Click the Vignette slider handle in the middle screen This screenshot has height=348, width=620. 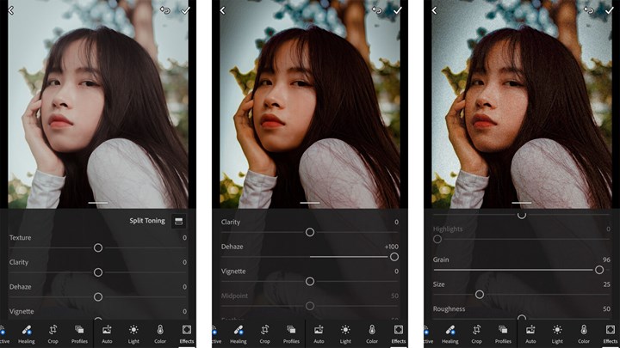[310, 281]
